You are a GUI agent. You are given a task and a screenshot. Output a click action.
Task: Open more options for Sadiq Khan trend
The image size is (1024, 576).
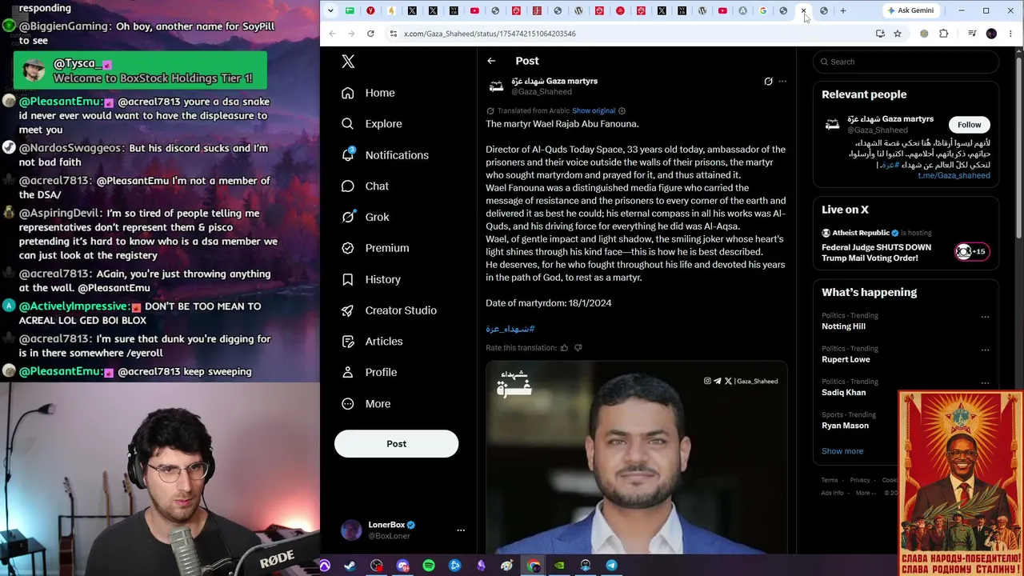point(985,382)
